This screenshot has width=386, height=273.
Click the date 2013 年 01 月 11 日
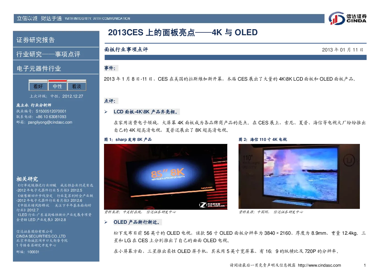click(x=343, y=50)
